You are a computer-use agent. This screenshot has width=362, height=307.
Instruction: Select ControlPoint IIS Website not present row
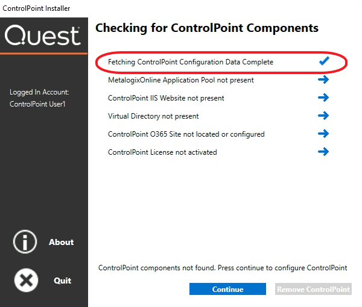166,98
